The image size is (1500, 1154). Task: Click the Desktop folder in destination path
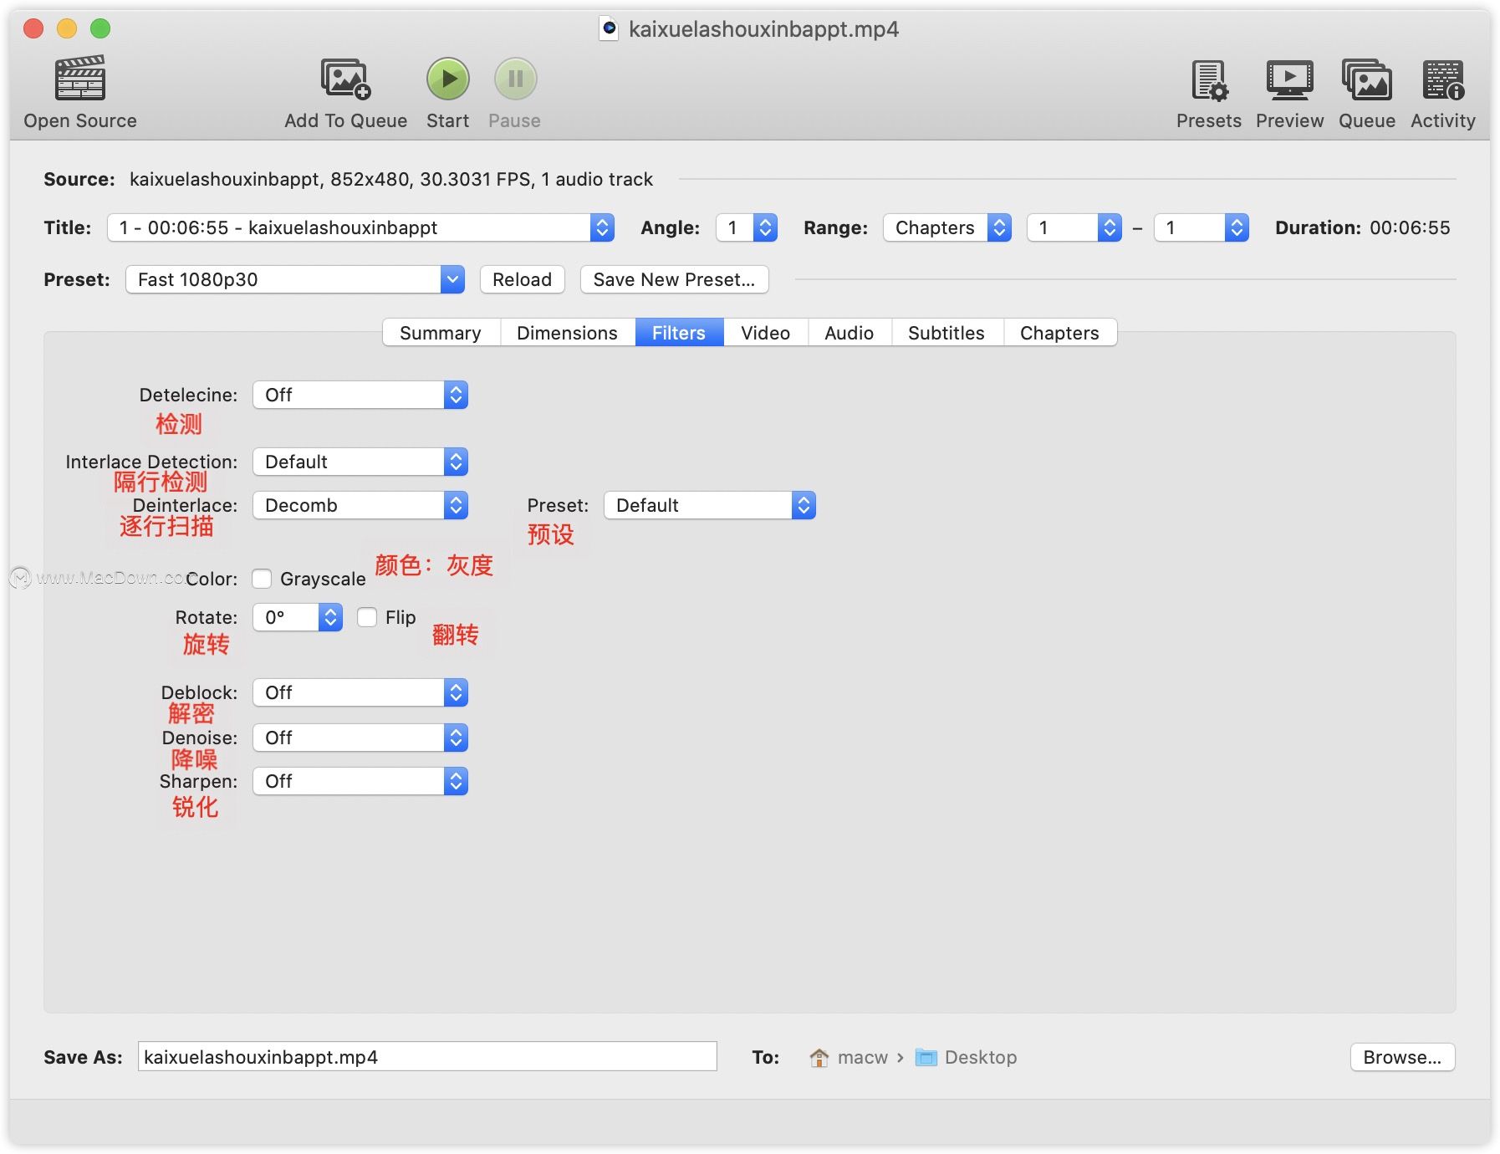966,1058
